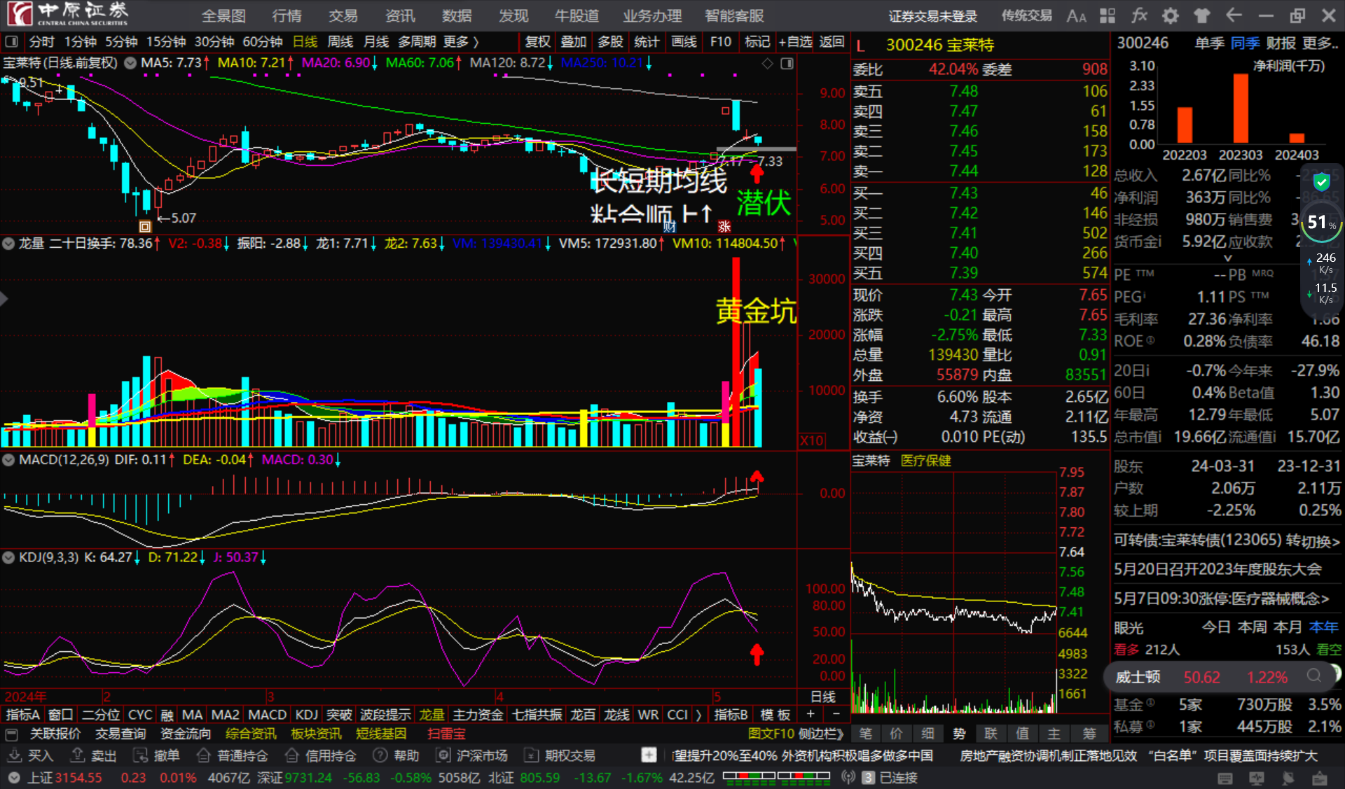
Task: Click the +自选 add to watchlist button
Action: [x=795, y=42]
